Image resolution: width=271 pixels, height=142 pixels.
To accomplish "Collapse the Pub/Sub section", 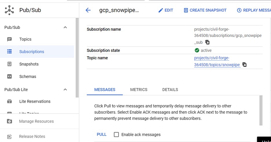I will [65, 27].
